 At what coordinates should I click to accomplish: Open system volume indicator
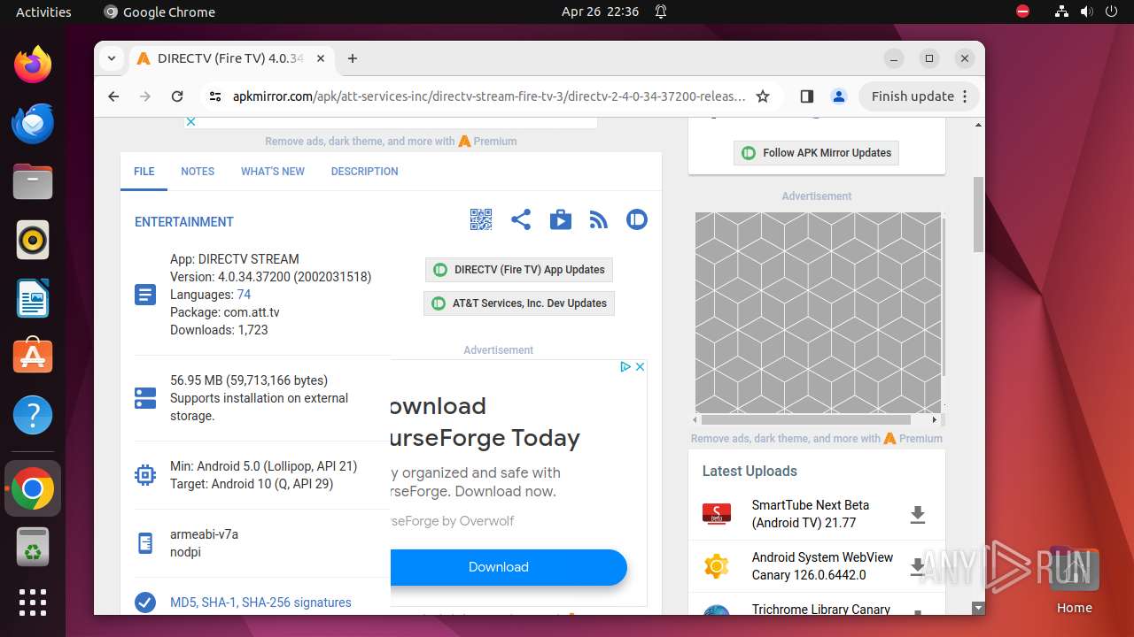click(x=1086, y=12)
